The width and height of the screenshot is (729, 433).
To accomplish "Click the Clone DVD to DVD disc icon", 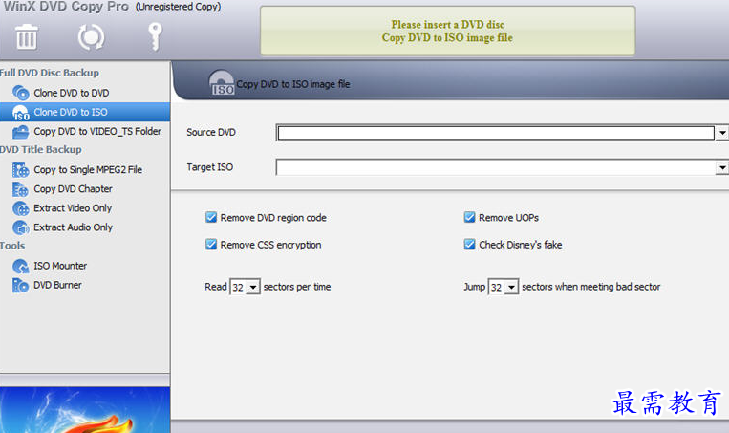I will 20,93.
